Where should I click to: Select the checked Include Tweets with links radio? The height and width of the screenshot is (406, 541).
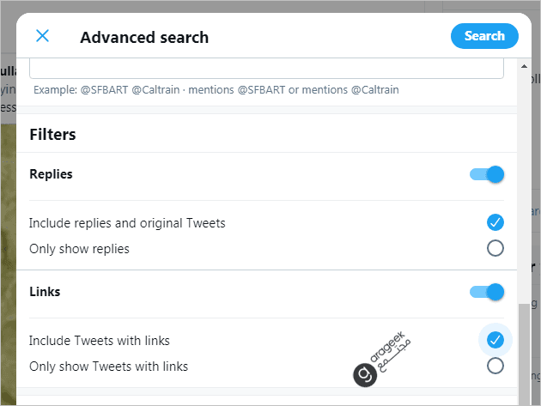coord(495,340)
